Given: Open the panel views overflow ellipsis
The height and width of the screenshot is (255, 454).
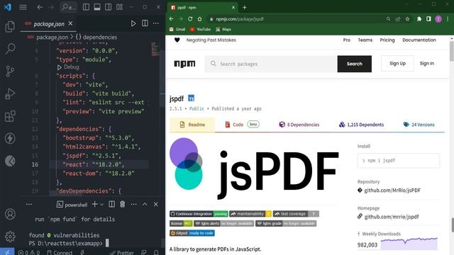Looking at the screenshot, I should point(29,205).
